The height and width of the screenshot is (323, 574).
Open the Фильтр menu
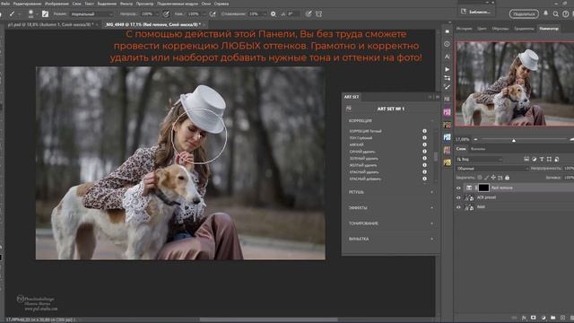tap(126, 4)
